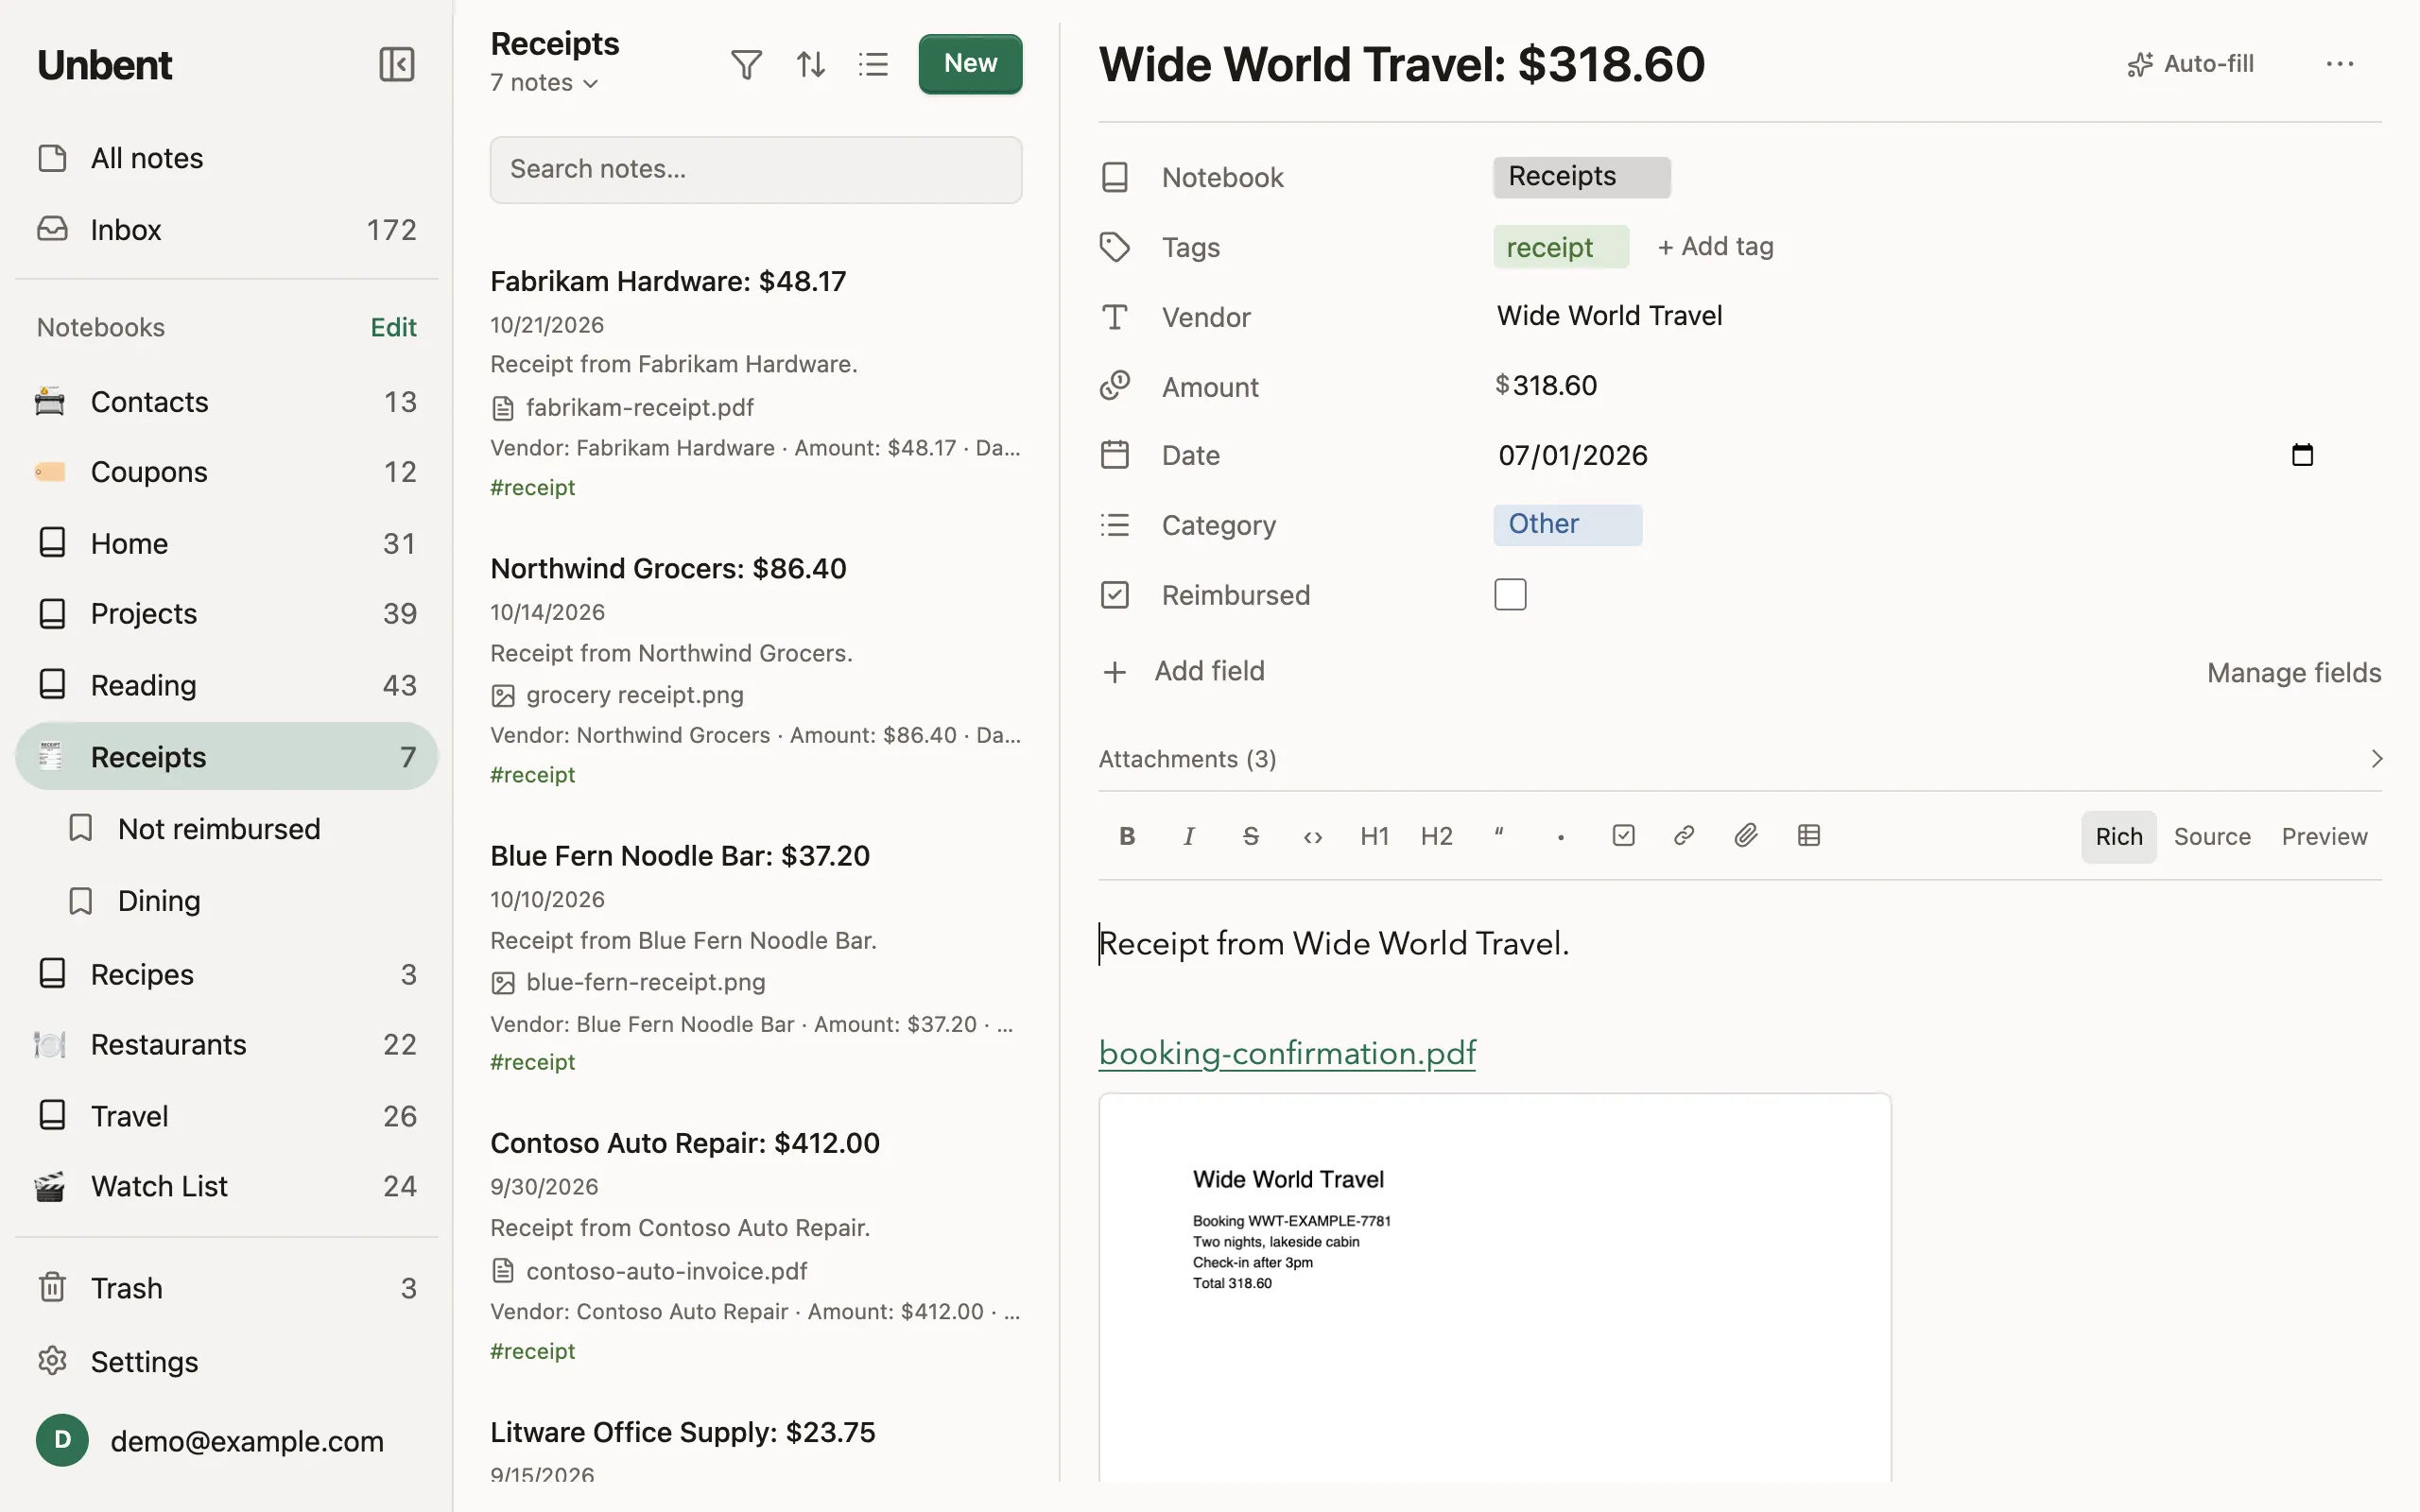
Task: Insert a table into the note
Action: click(1808, 836)
